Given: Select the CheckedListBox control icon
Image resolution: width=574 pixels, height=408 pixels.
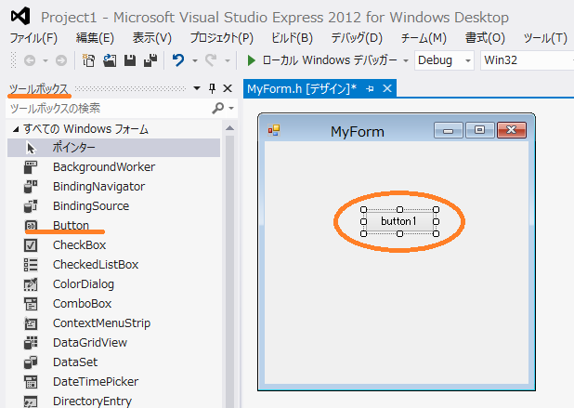Looking at the screenshot, I should pos(31,265).
